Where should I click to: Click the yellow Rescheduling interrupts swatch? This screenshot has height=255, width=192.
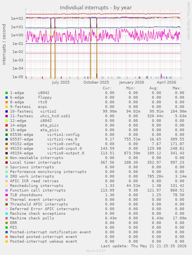tap(7, 186)
